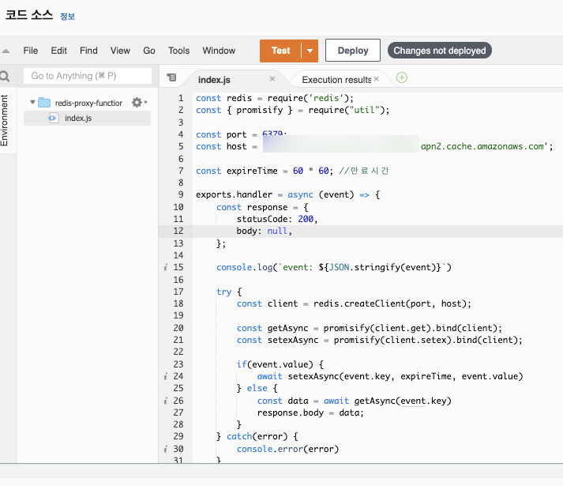Click the info marker on line 26

click(x=163, y=401)
